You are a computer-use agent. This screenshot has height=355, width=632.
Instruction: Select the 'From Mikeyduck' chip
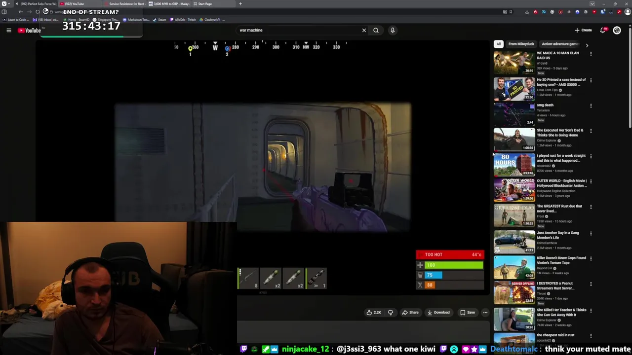[521, 44]
